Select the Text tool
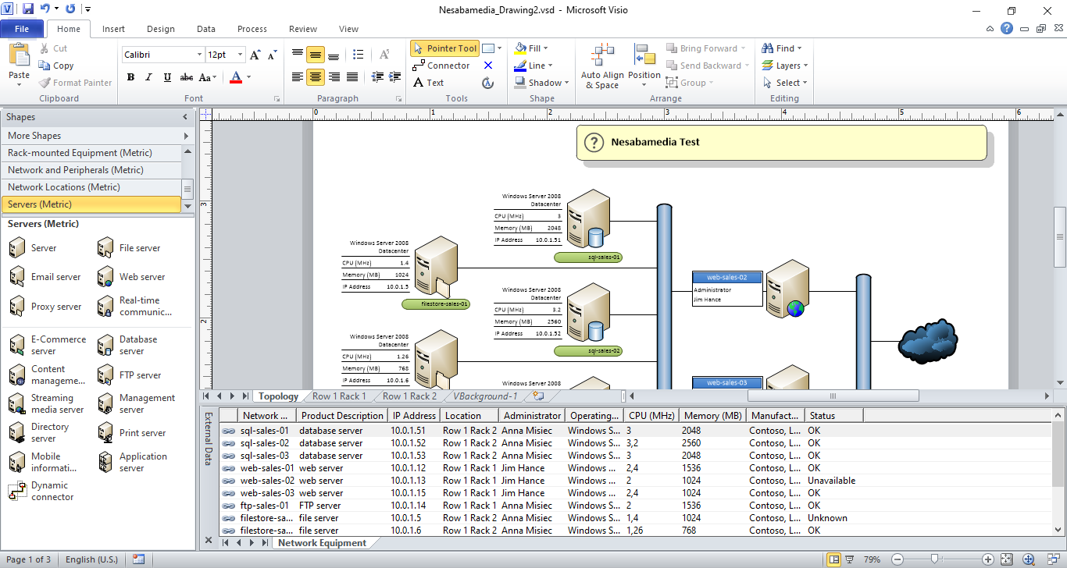The width and height of the screenshot is (1067, 568). point(428,83)
